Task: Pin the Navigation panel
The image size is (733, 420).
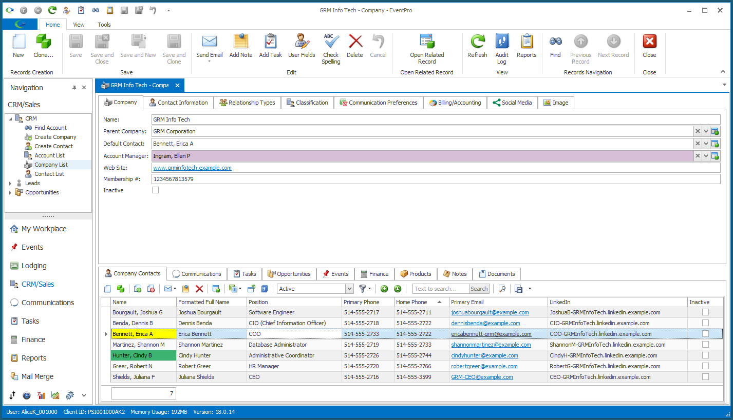Action: (x=74, y=88)
